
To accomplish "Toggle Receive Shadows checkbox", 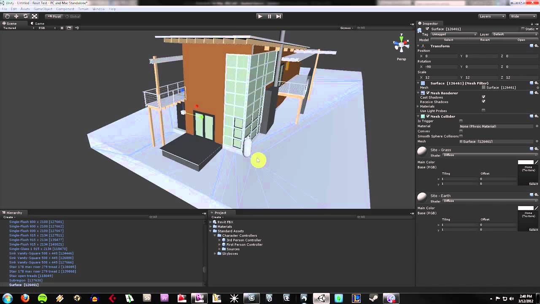I will (x=483, y=102).
